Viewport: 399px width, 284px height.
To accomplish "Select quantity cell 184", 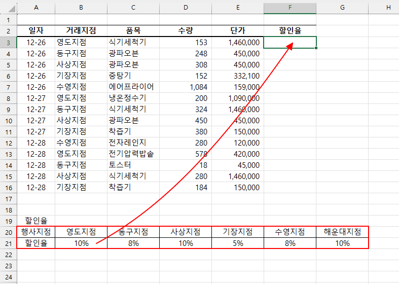I will (x=186, y=188).
